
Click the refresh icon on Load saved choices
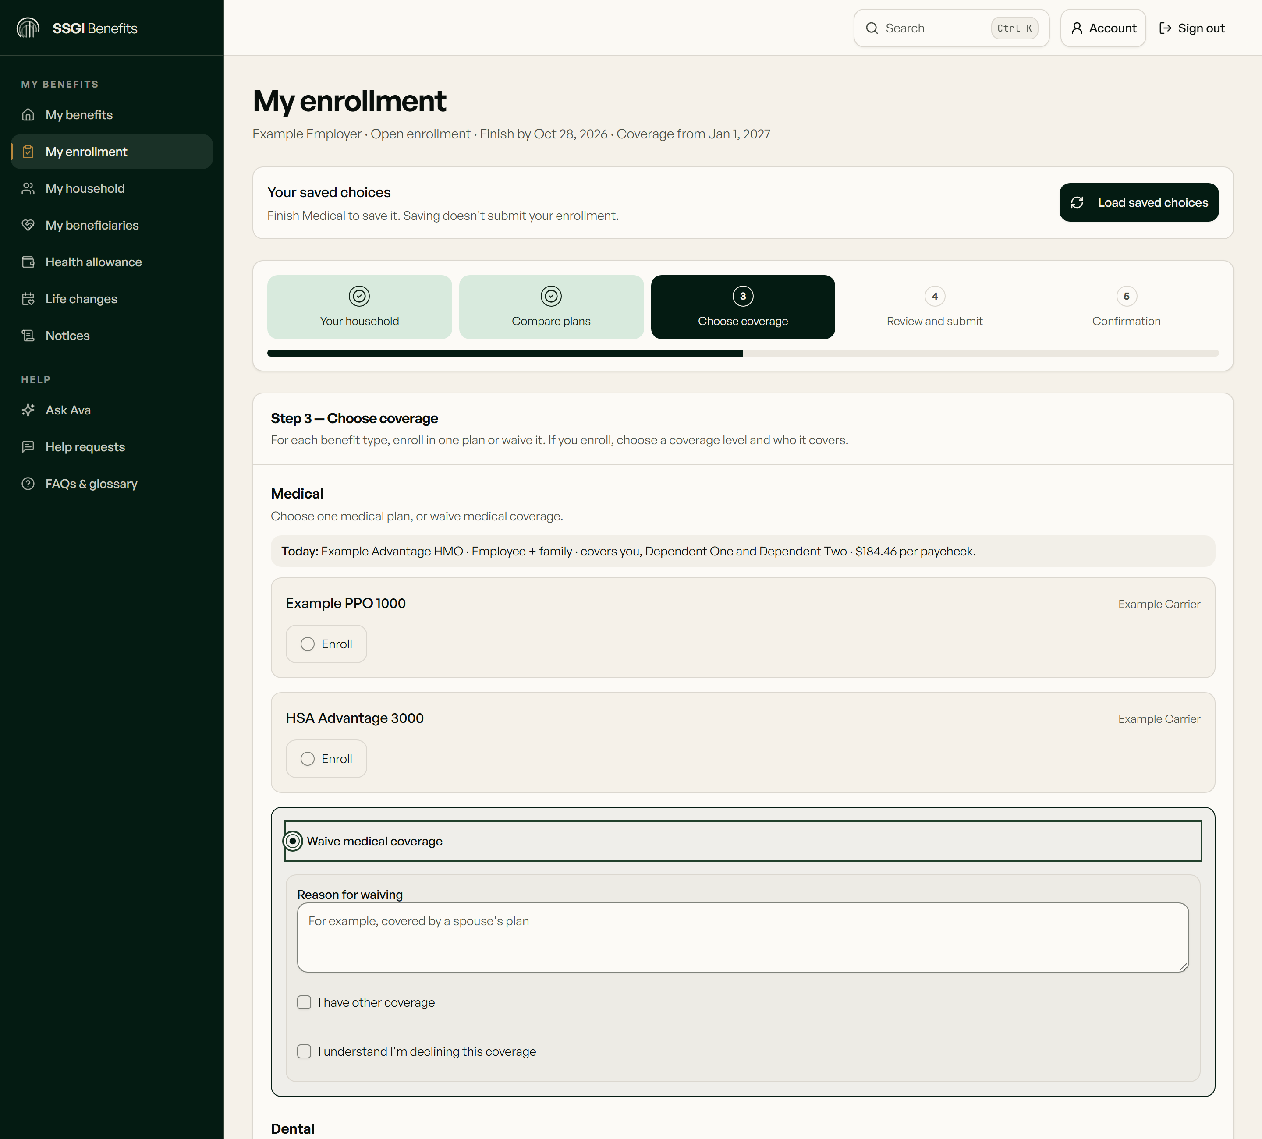1078,203
